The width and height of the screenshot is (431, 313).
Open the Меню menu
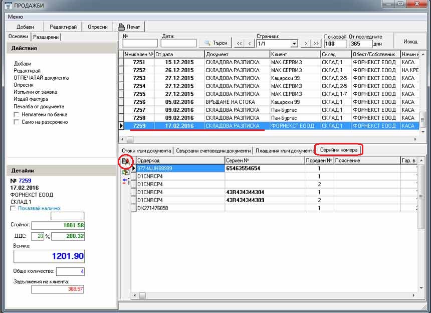click(x=16, y=17)
